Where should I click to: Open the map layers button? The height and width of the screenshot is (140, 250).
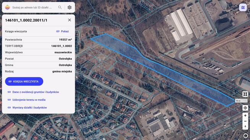(x=243, y=7)
